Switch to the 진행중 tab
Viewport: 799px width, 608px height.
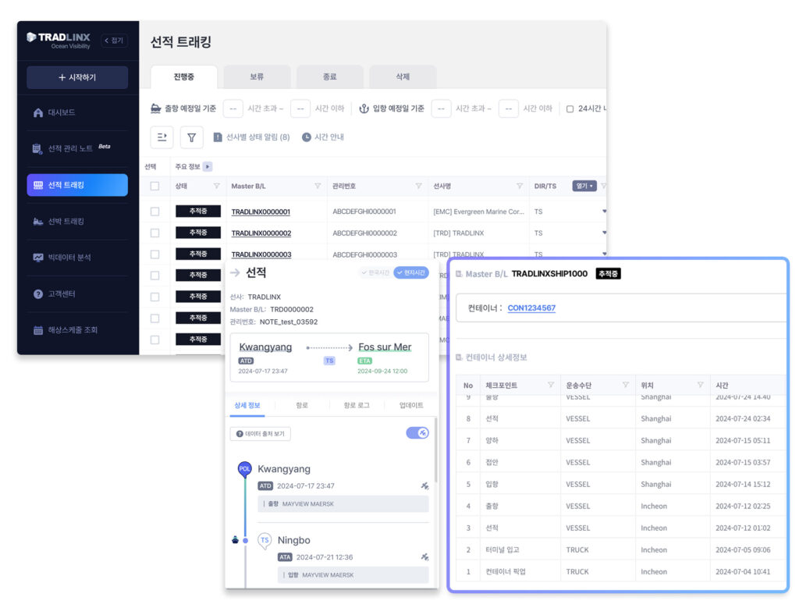pyautogui.click(x=183, y=77)
